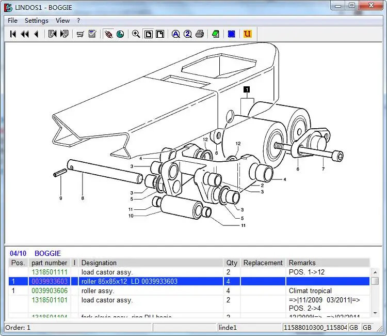The height and width of the screenshot is (336, 387).
Task: Click the printer icon in the toolbar
Action: [x=200, y=34]
